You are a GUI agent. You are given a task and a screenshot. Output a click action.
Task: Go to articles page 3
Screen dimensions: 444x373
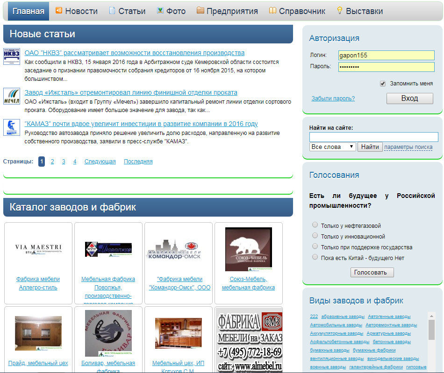click(x=64, y=162)
